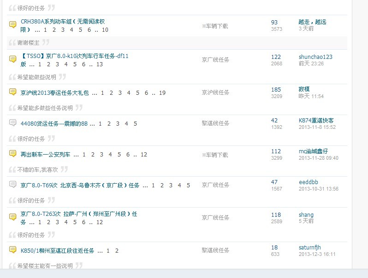Viewport: 368px width, 278px height.
Task: Click the thread icon beside CRH380A系列动车组
Action: click(x=13, y=25)
